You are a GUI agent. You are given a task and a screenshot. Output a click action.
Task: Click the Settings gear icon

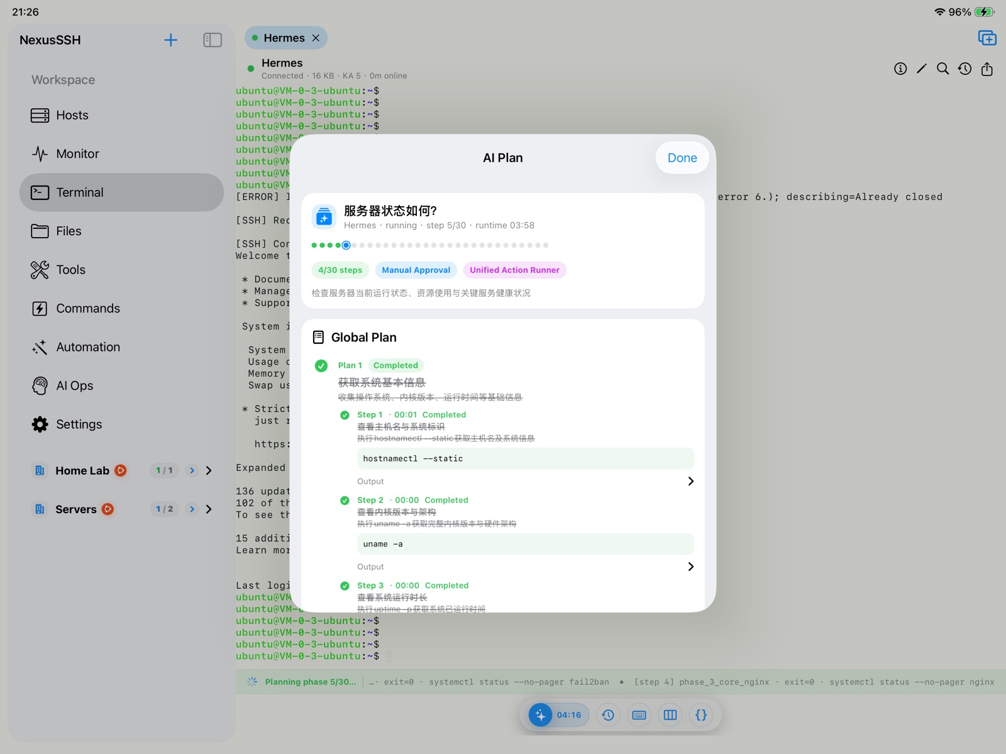40,424
